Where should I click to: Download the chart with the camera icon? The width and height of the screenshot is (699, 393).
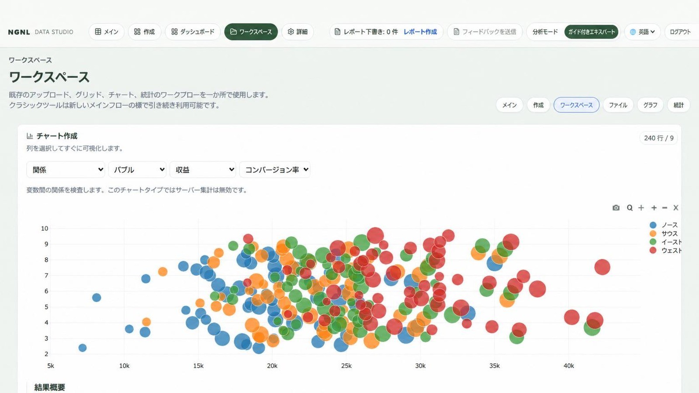(616, 208)
